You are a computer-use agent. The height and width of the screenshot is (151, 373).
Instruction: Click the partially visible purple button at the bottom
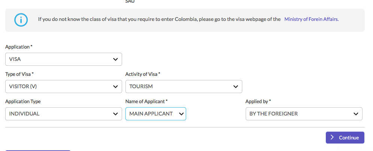tap(37, 150)
